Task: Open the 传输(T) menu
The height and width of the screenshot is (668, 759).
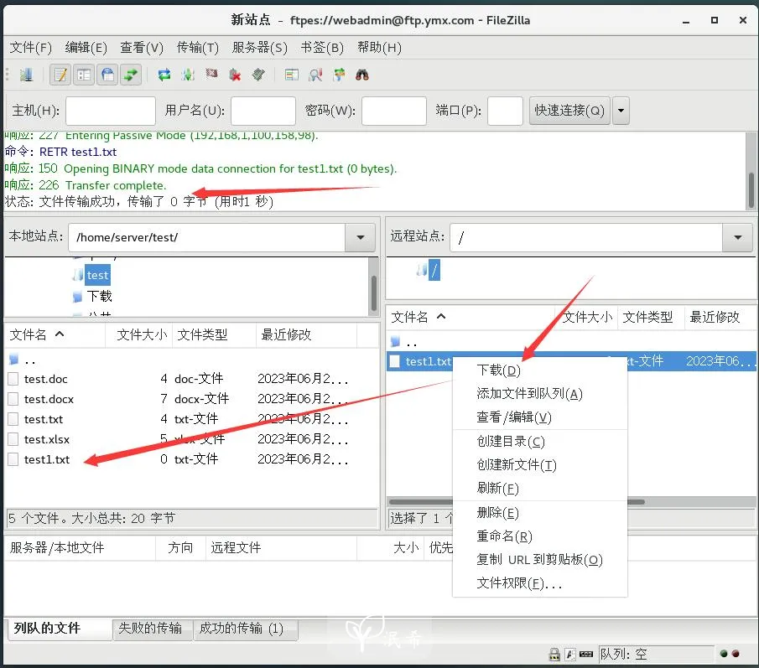Action: 197,48
